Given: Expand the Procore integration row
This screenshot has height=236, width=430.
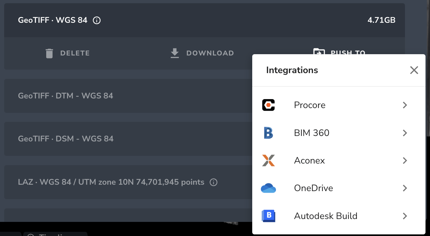Looking at the screenshot, I should pos(405,105).
